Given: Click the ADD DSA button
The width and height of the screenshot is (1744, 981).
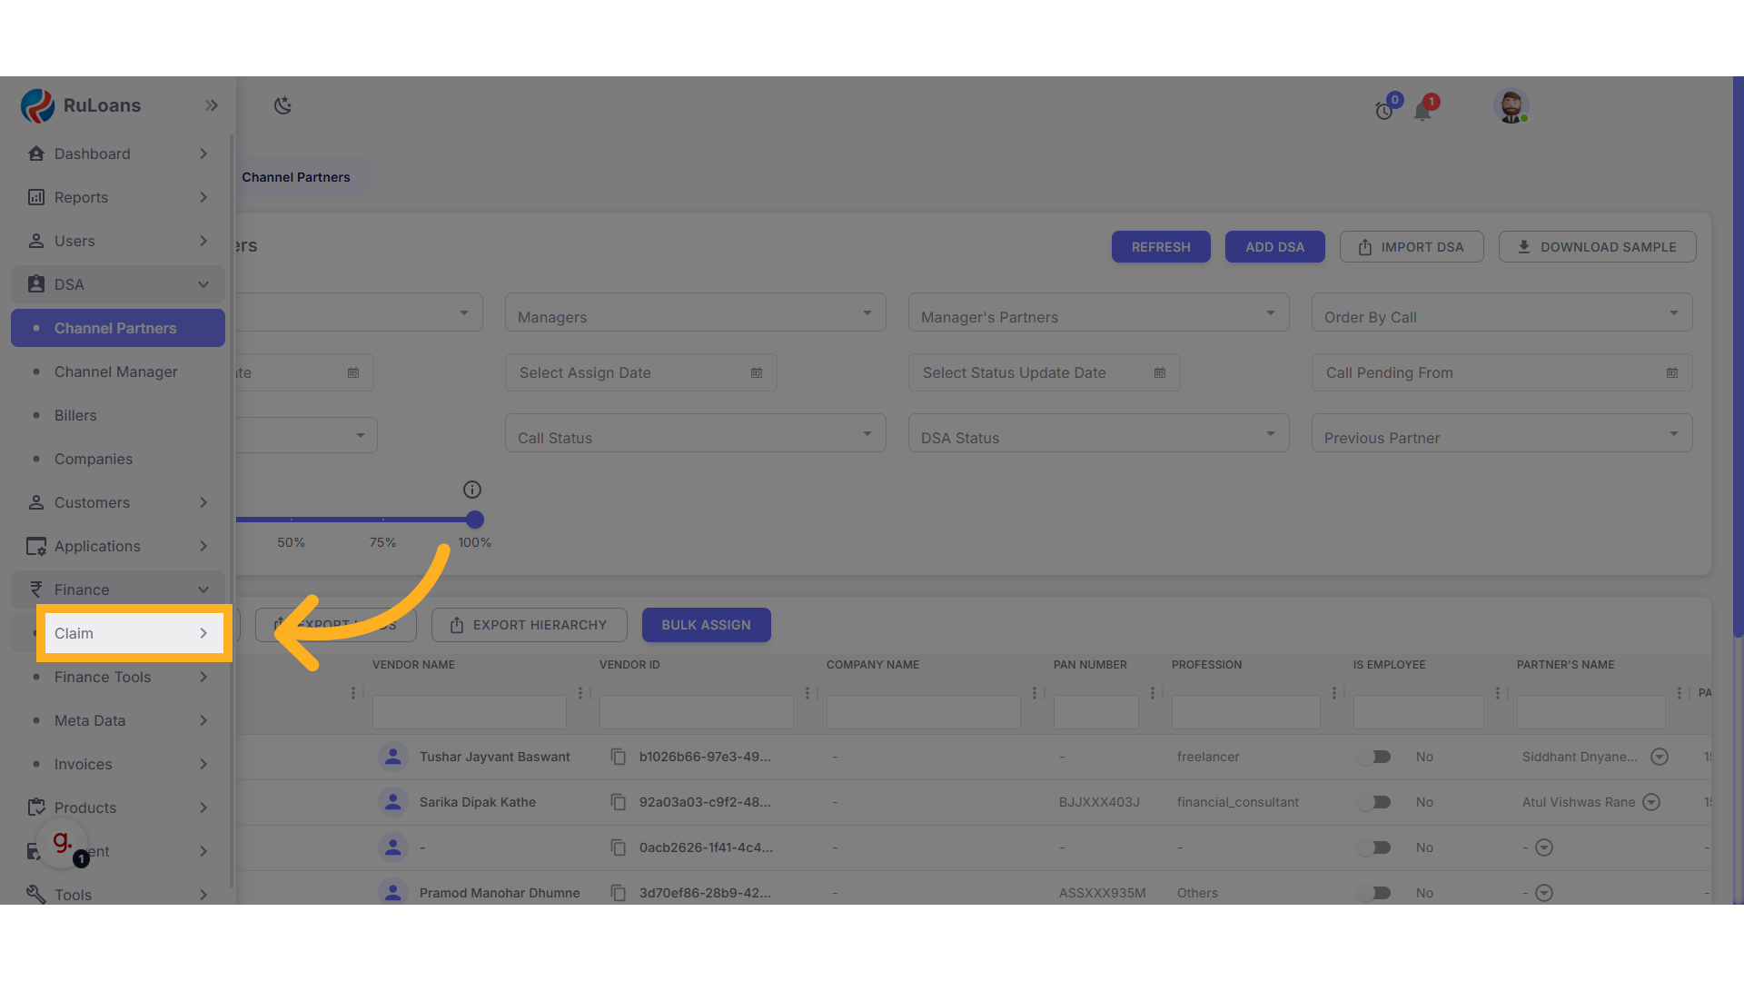Looking at the screenshot, I should point(1274,247).
